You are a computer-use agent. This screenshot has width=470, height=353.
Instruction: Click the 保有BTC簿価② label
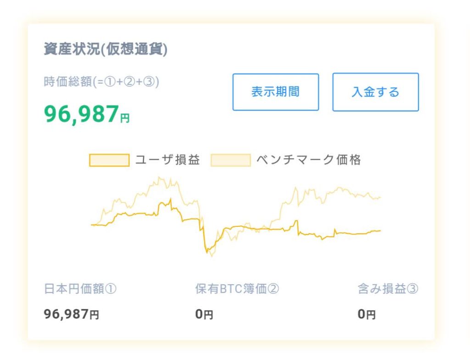pyautogui.click(x=237, y=289)
